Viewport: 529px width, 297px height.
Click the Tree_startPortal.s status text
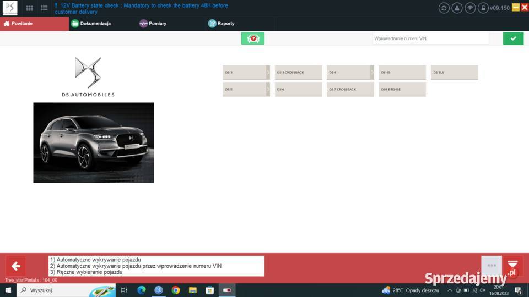[31, 280]
